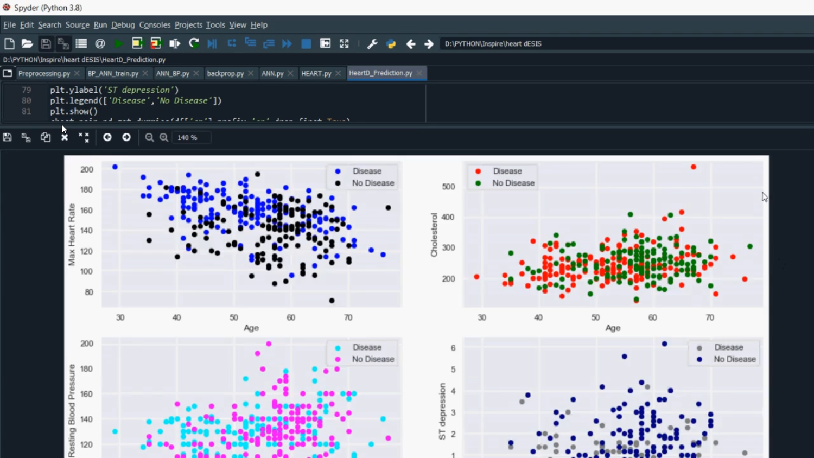Open Spyder preferences with the wrench icon
Image resolution: width=814 pixels, height=458 pixels.
click(x=372, y=43)
